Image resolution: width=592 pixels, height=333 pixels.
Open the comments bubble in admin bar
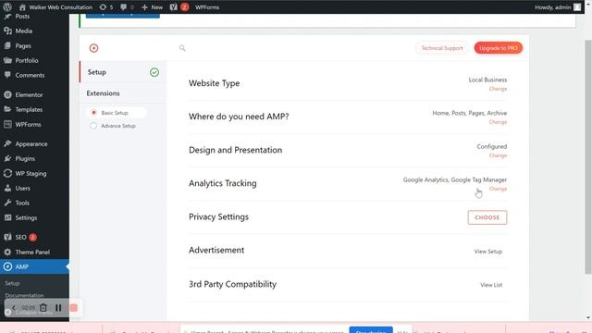(127, 7)
